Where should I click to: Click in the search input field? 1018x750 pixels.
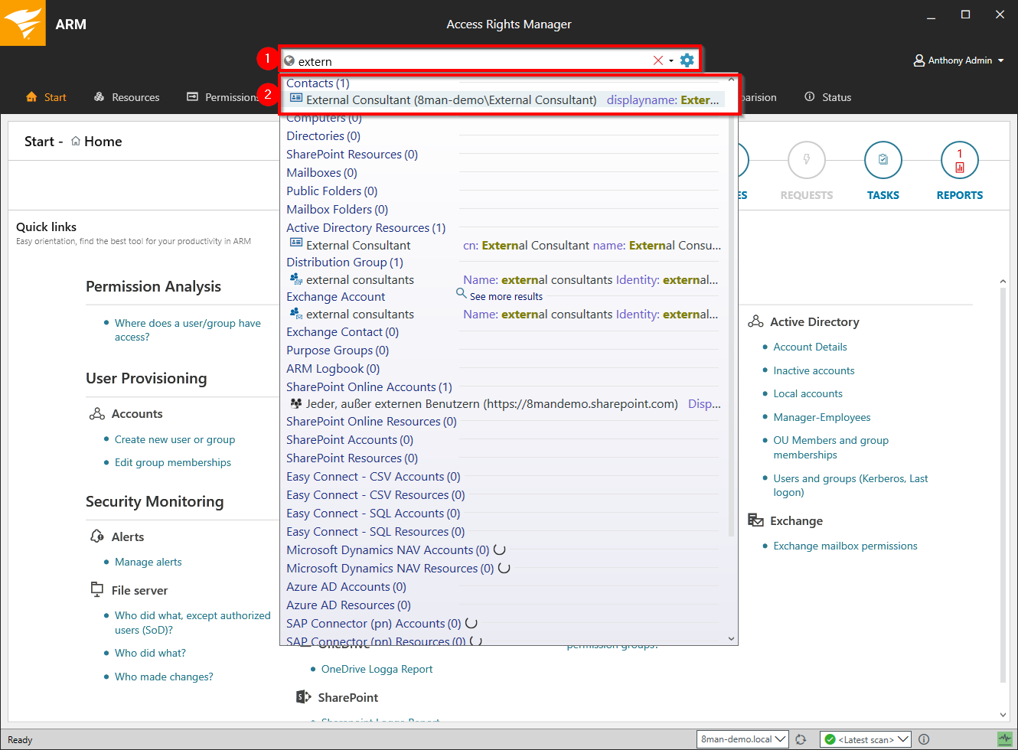pyautogui.click(x=467, y=61)
